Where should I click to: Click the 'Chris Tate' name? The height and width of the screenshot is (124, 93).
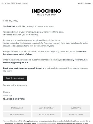pos(8,96)
